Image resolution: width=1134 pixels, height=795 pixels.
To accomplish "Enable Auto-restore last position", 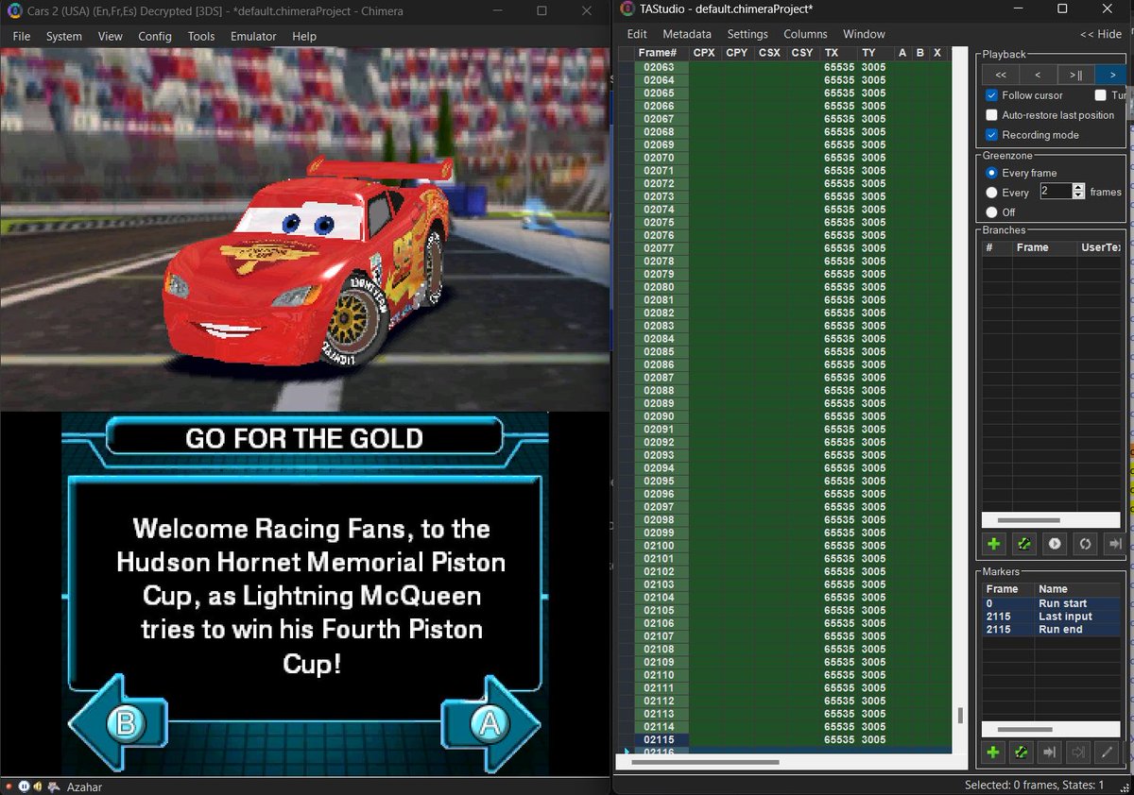I will pos(991,115).
